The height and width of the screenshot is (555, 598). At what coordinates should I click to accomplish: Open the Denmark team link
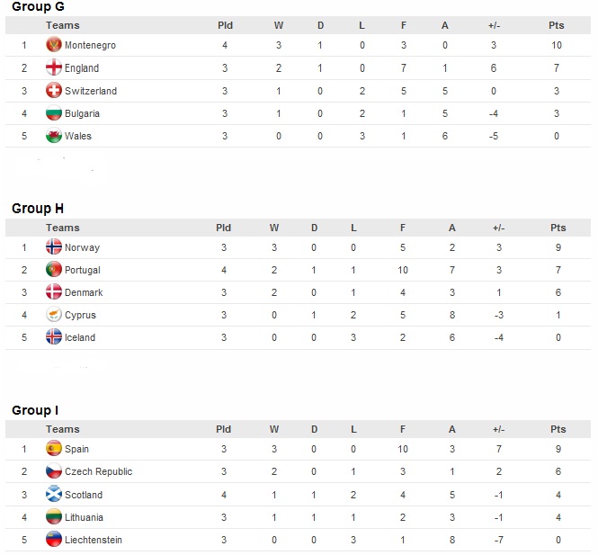[x=84, y=292]
